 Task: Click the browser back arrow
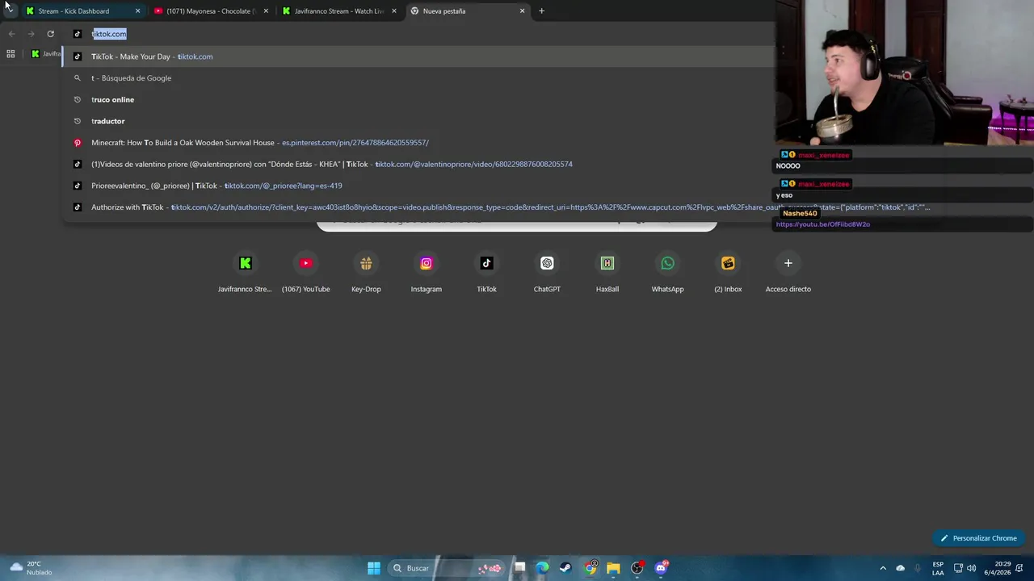point(11,34)
